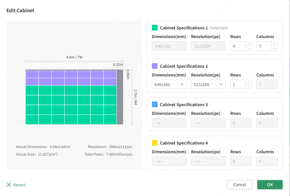Click the Revert icon at bottom left
The image size is (290, 196).
pos(9,185)
